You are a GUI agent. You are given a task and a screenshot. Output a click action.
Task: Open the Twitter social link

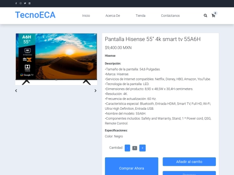click(25, 3)
